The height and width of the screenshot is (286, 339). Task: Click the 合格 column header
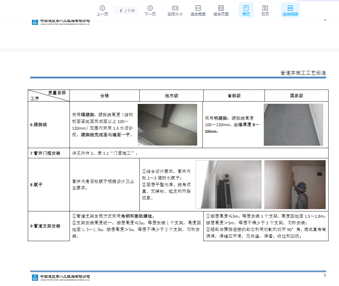point(105,96)
